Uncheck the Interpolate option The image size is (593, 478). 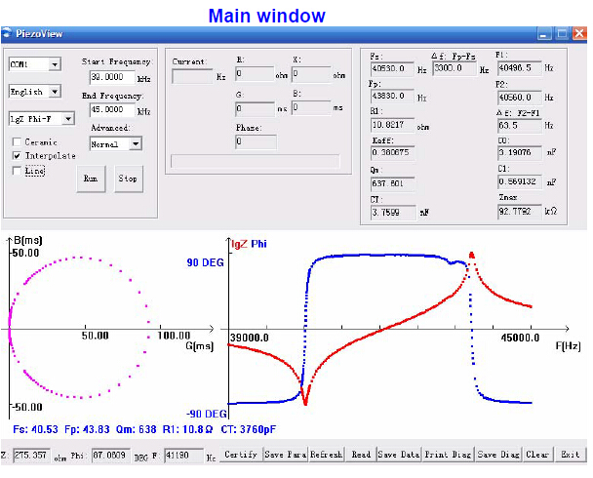[x=17, y=155]
